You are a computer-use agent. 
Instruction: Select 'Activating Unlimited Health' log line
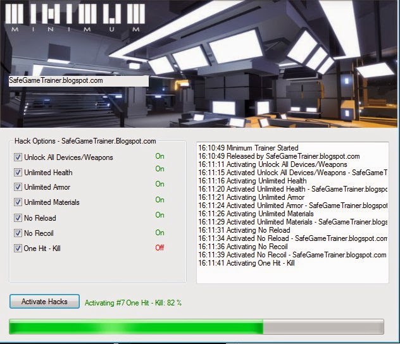click(x=253, y=181)
